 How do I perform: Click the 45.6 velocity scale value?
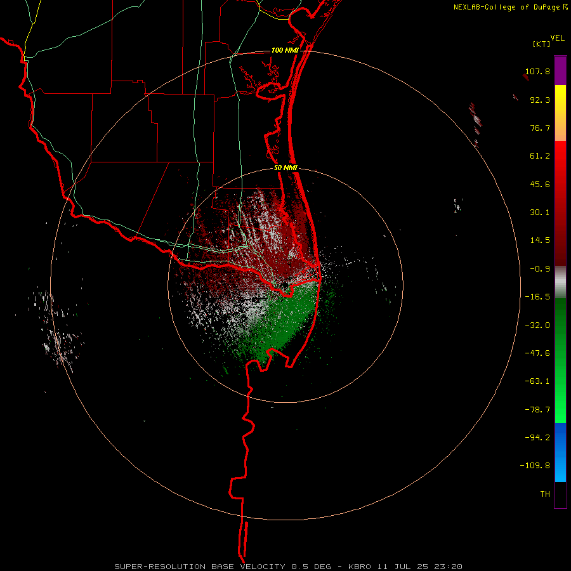[540, 184]
